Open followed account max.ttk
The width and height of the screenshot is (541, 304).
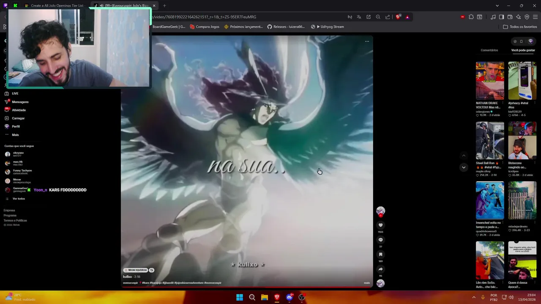14,163
